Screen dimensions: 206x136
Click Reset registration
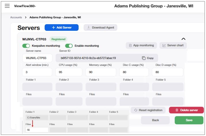pos(148,110)
